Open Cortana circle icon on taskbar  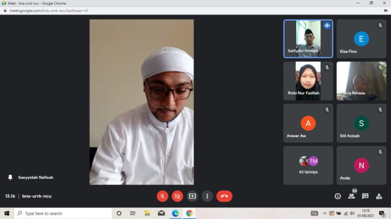[119, 213]
